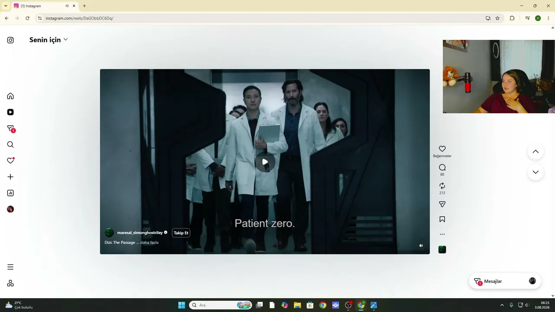Open comments on the reel

tap(442, 167)
